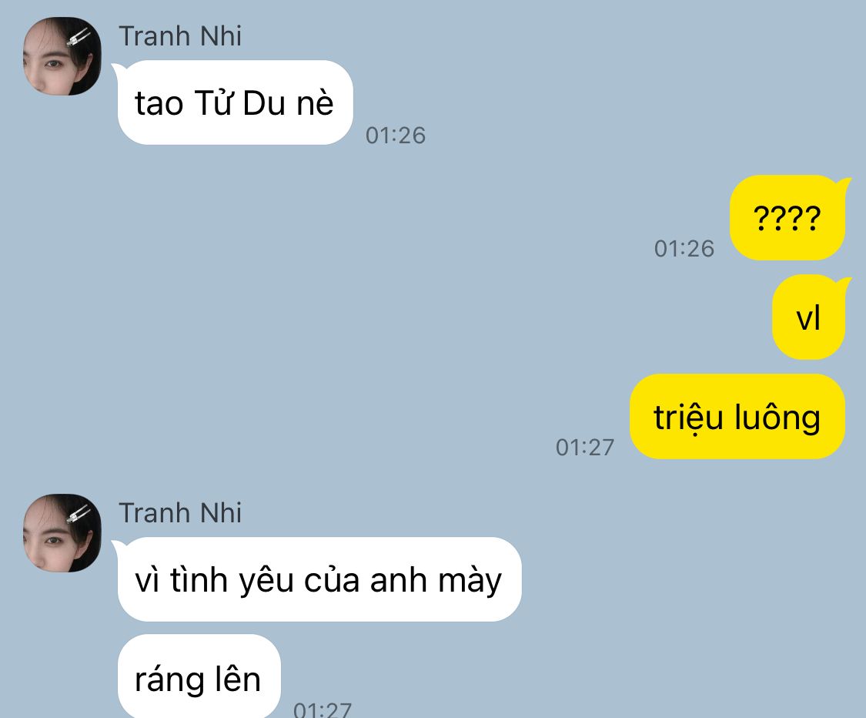Viewport: 866px width, 718px height.
Task: Tap the yellow 'vl' message bubble
Action: 808,317
